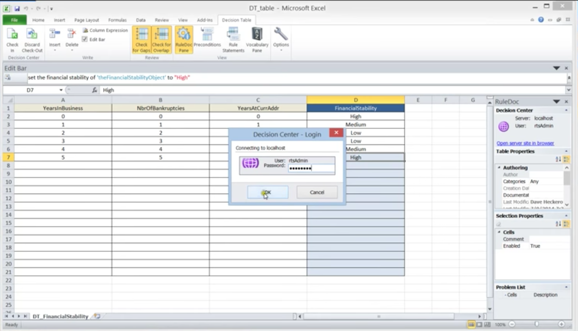578x331 pixels.
Task: Open Rule Statements view
Action: tap(233, 40)
